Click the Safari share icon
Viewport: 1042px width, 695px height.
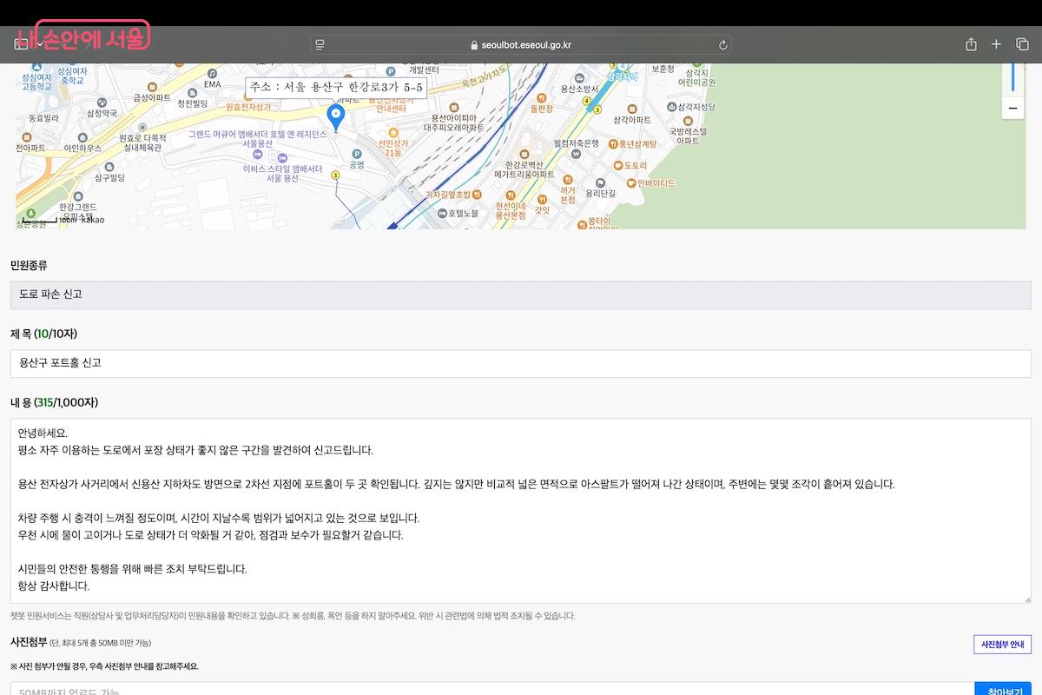(x=972, y=44)
